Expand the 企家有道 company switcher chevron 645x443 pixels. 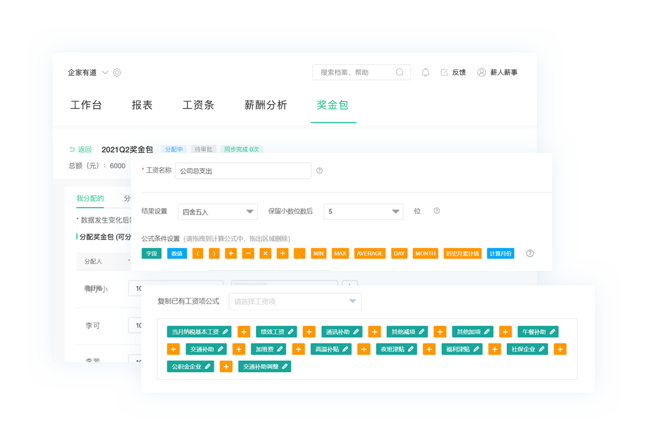click(105, 72)
